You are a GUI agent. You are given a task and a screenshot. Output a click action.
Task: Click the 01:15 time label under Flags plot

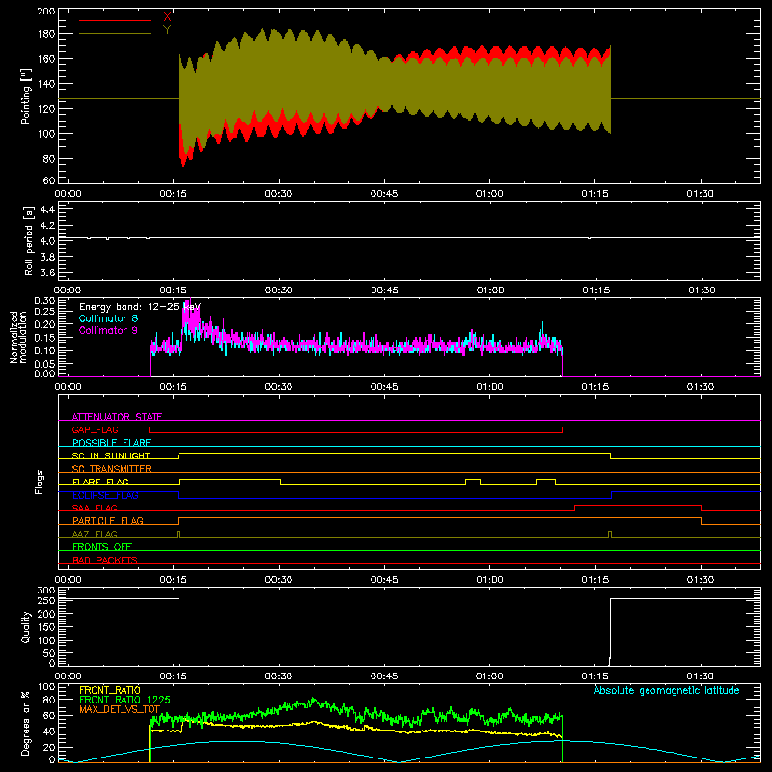click(x=595, y=580)
